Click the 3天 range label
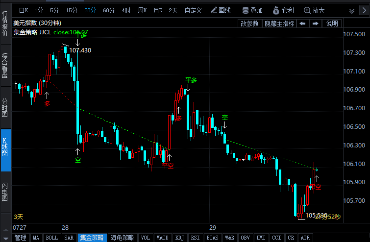 point(19,217)
